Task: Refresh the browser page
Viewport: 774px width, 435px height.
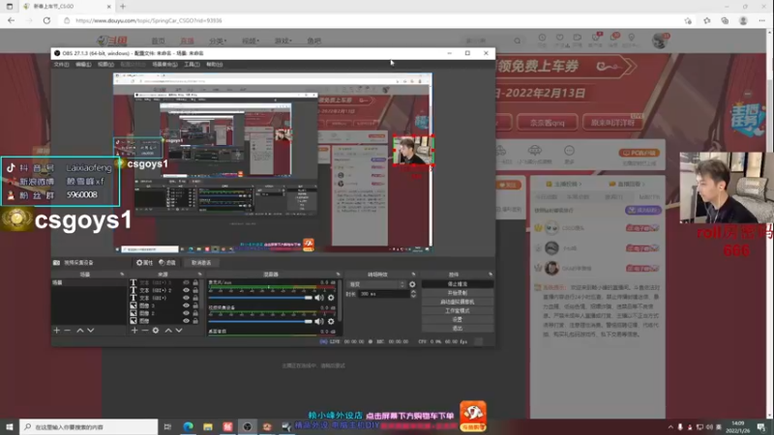Action: pyautogui.click(x=46, y=20)
